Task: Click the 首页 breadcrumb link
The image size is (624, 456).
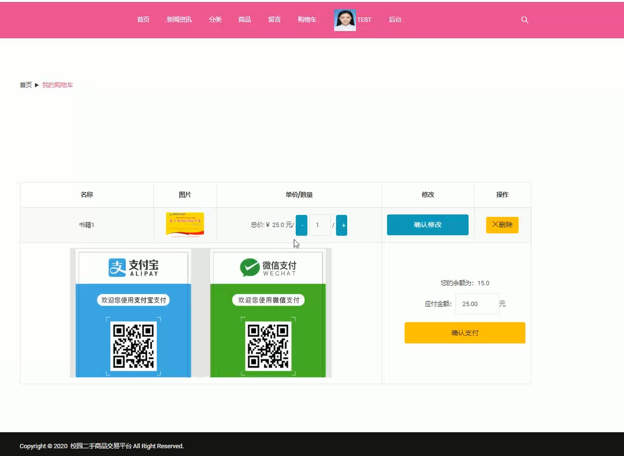Action: [26, 85]
